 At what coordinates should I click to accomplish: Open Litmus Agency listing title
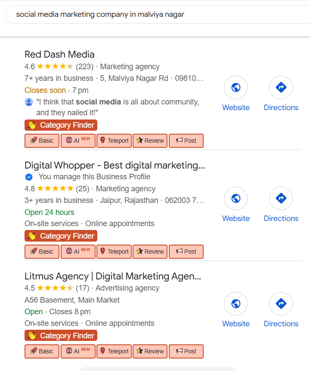[x=113, y=276]
